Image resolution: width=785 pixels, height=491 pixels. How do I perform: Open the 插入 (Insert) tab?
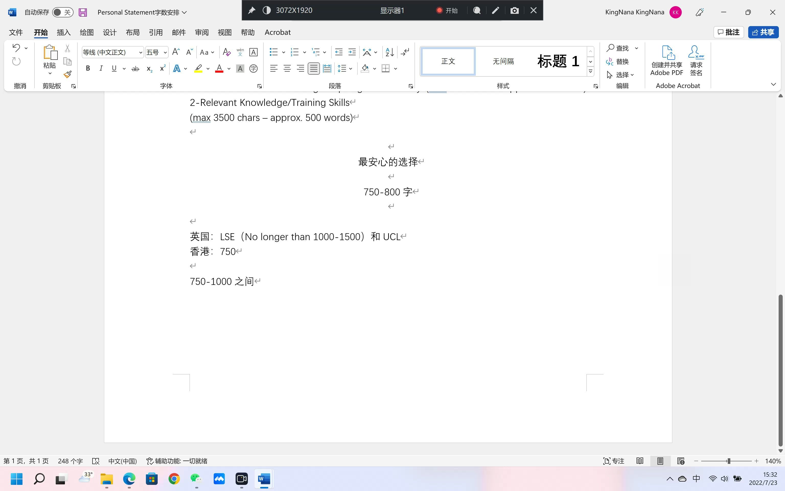[x=64, y=32]
